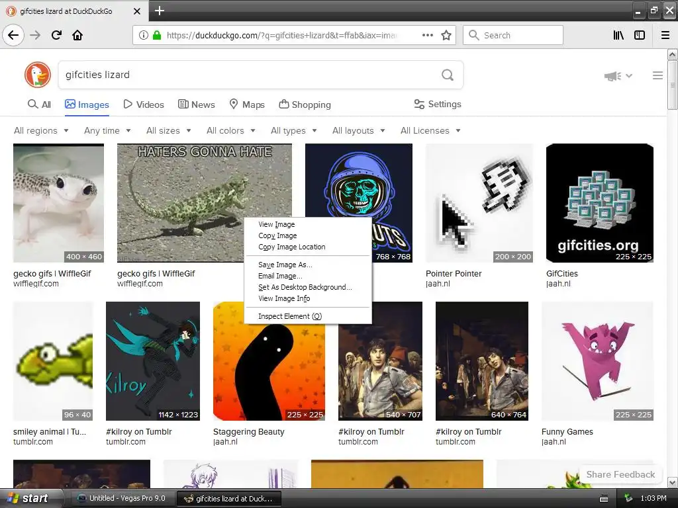Click the green padlock security icon
The width and height of the screenshot is (678, 508).
coord(157,35)
